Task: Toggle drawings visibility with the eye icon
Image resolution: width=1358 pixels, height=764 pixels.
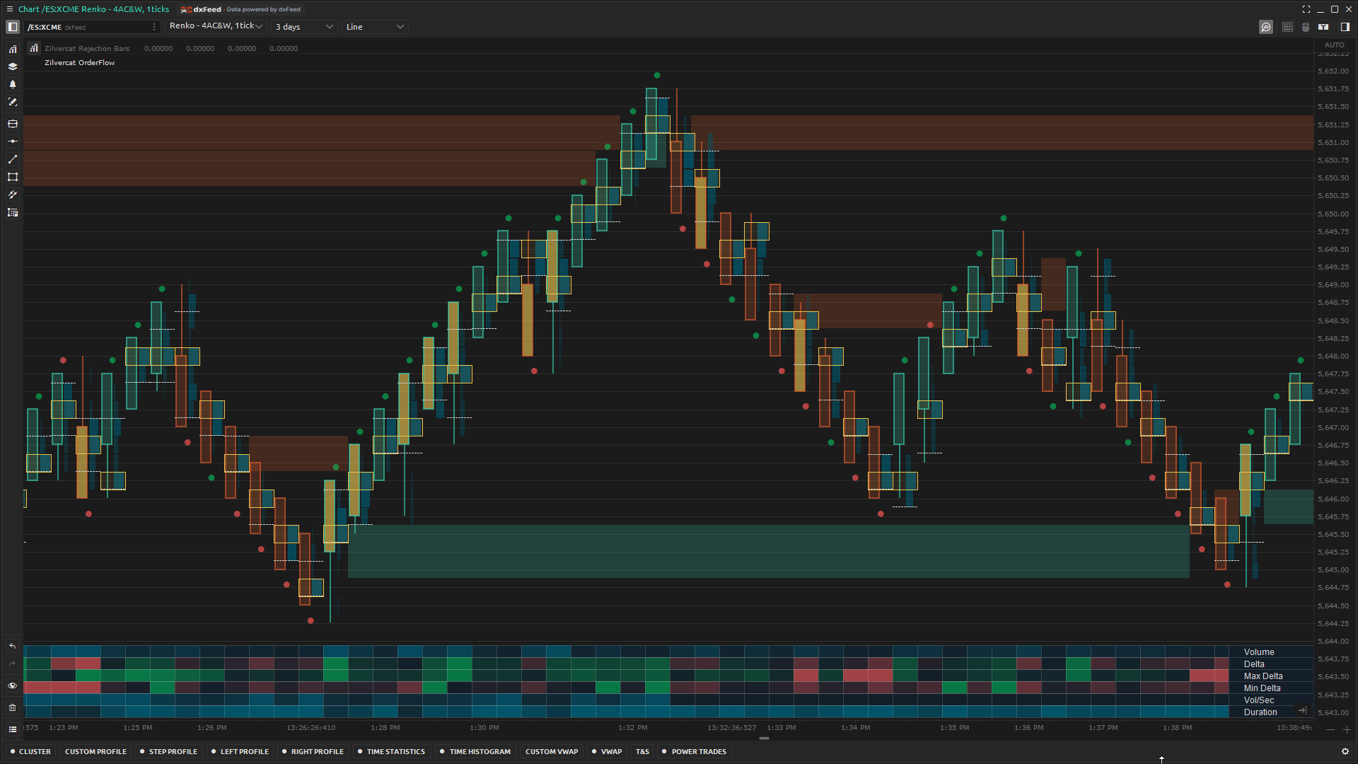Action: 13,685
